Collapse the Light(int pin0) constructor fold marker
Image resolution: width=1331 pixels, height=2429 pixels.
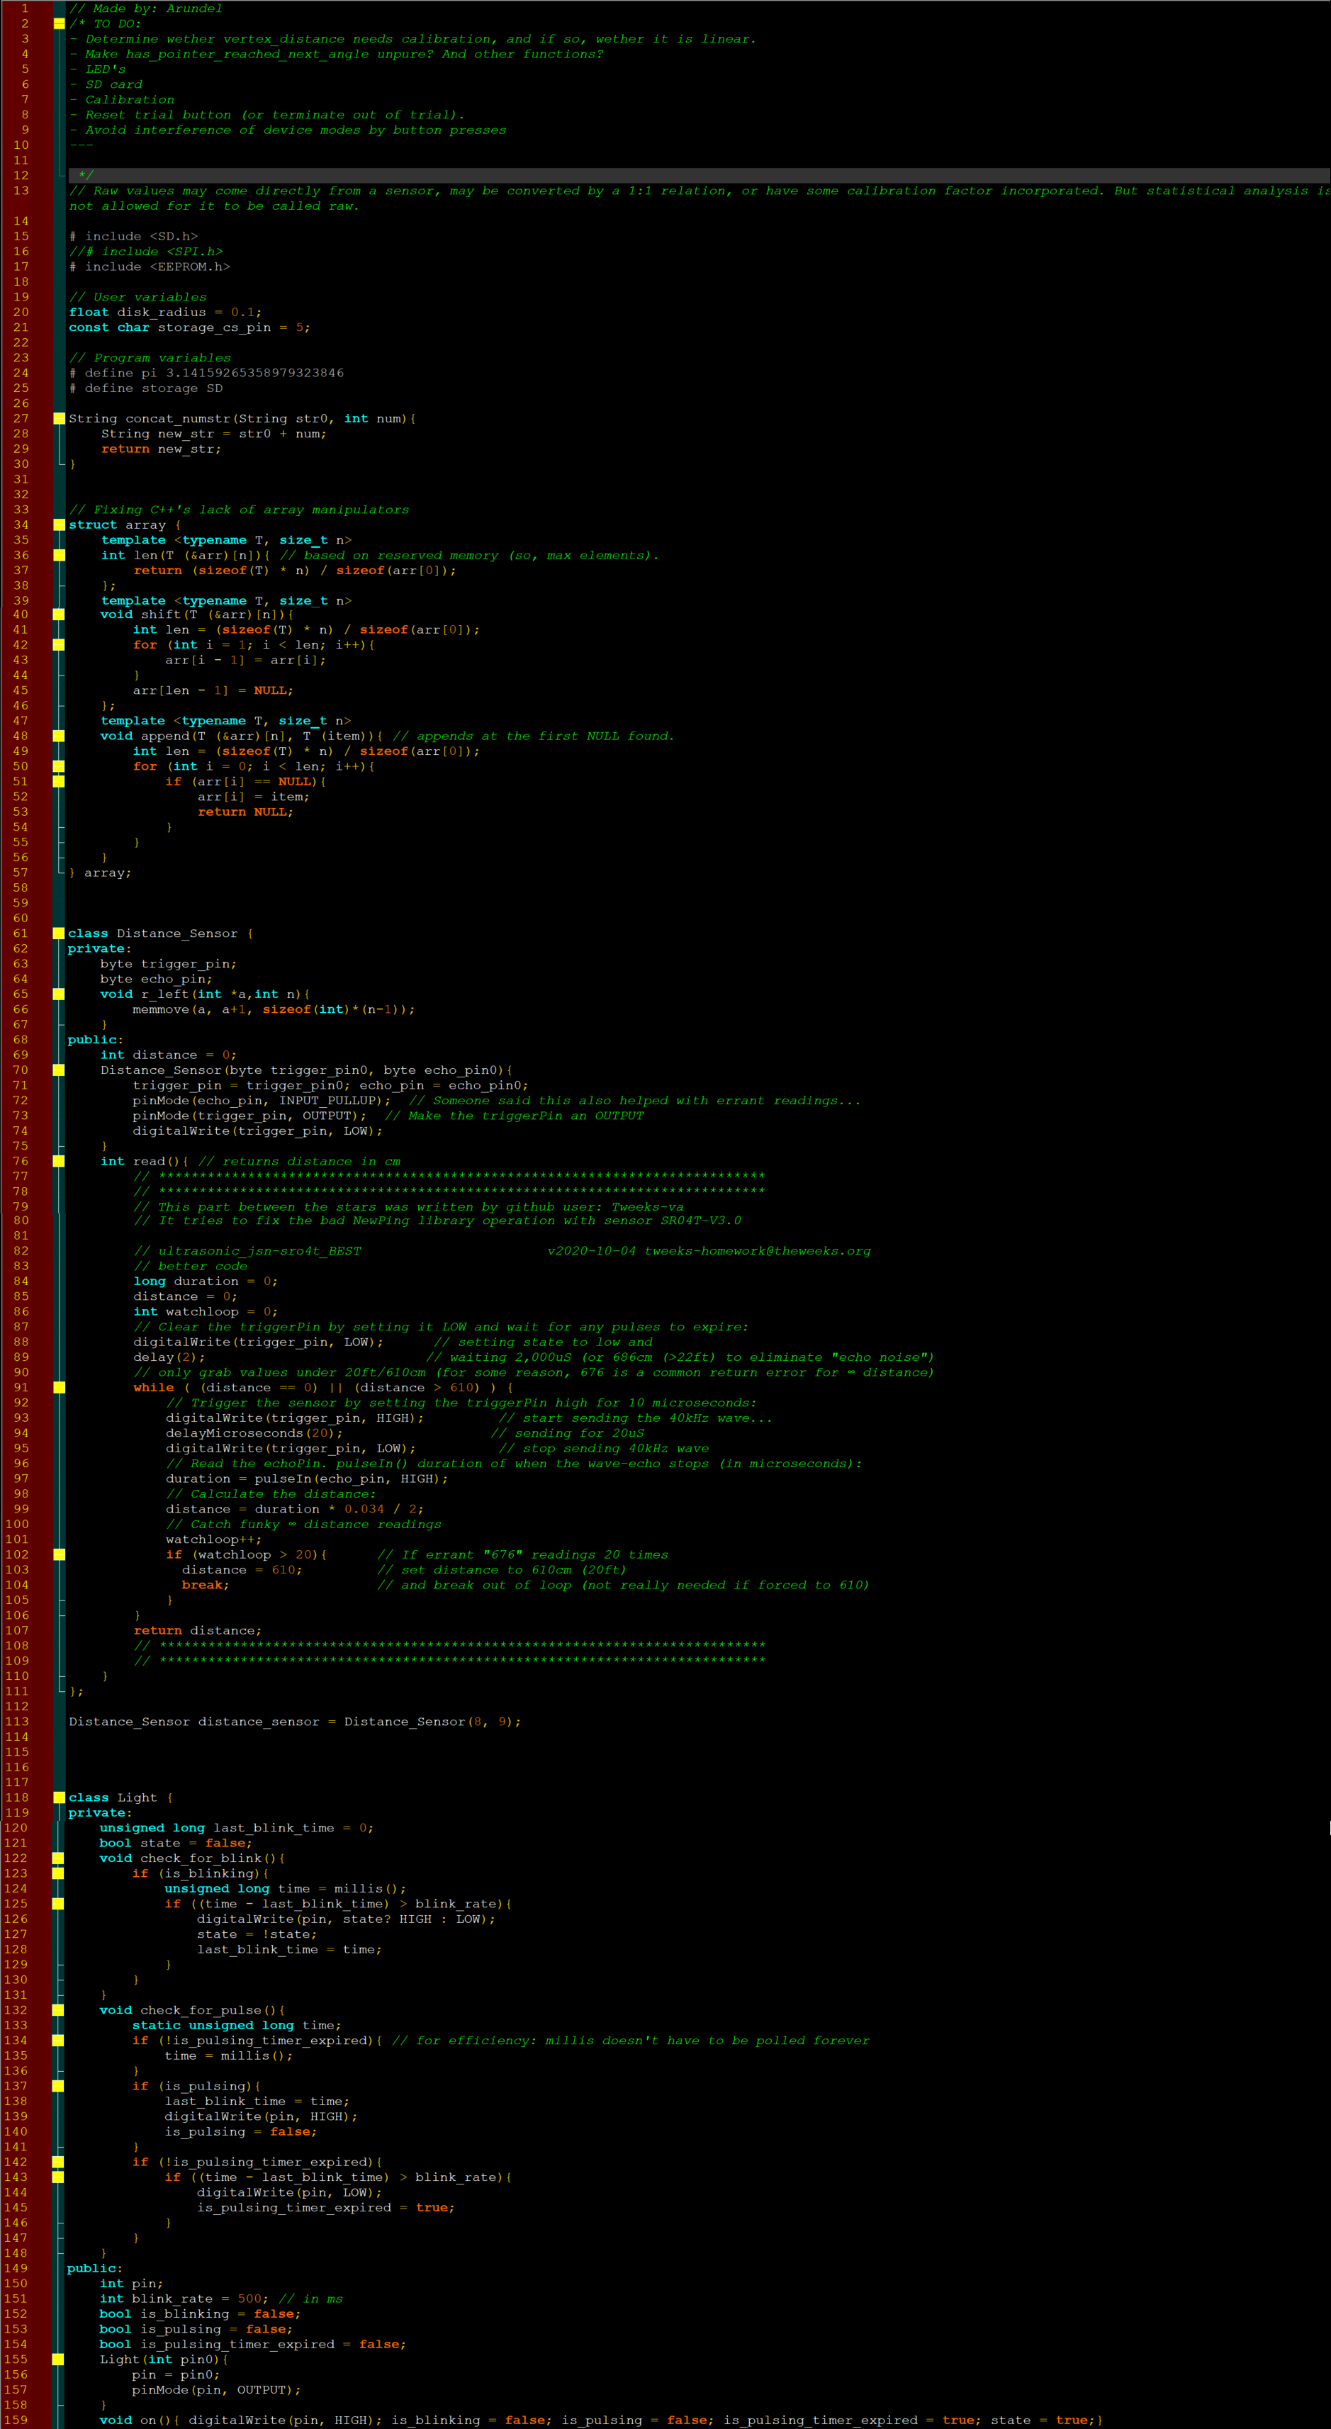[58, 2360]
